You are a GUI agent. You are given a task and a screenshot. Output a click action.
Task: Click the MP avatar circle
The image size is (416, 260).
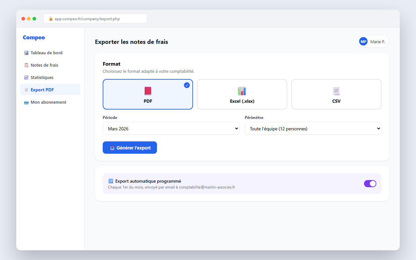point(363,41)
